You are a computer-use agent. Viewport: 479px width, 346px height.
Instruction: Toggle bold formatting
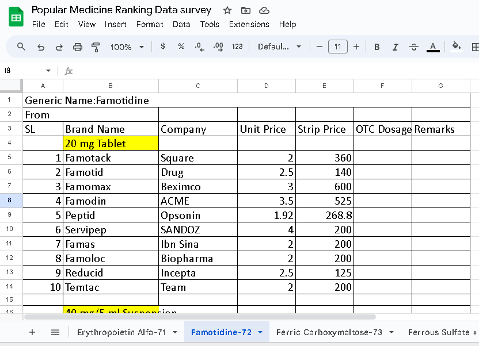pos(377,47)
